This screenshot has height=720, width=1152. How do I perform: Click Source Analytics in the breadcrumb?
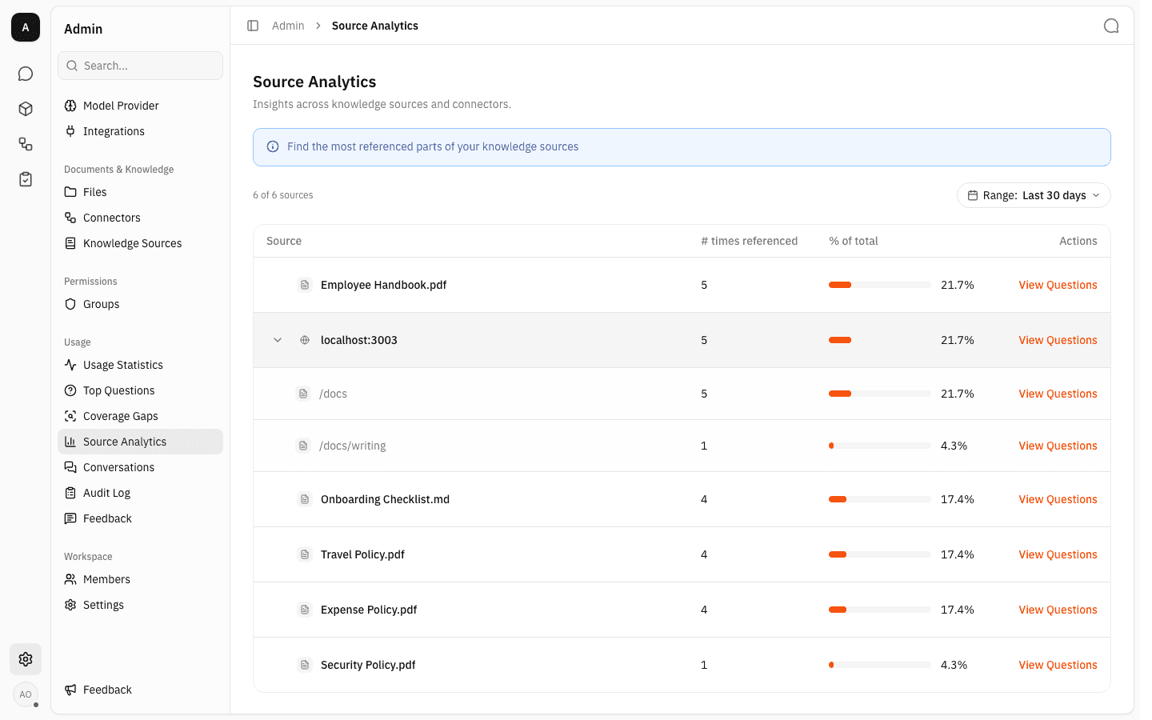coord(374,26)
